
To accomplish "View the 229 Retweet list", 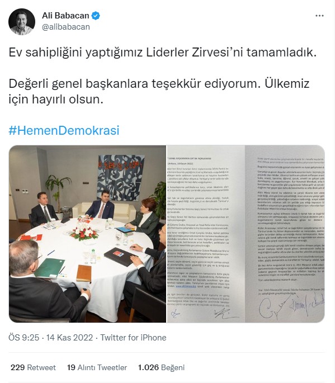I will [x=33, y=367].
